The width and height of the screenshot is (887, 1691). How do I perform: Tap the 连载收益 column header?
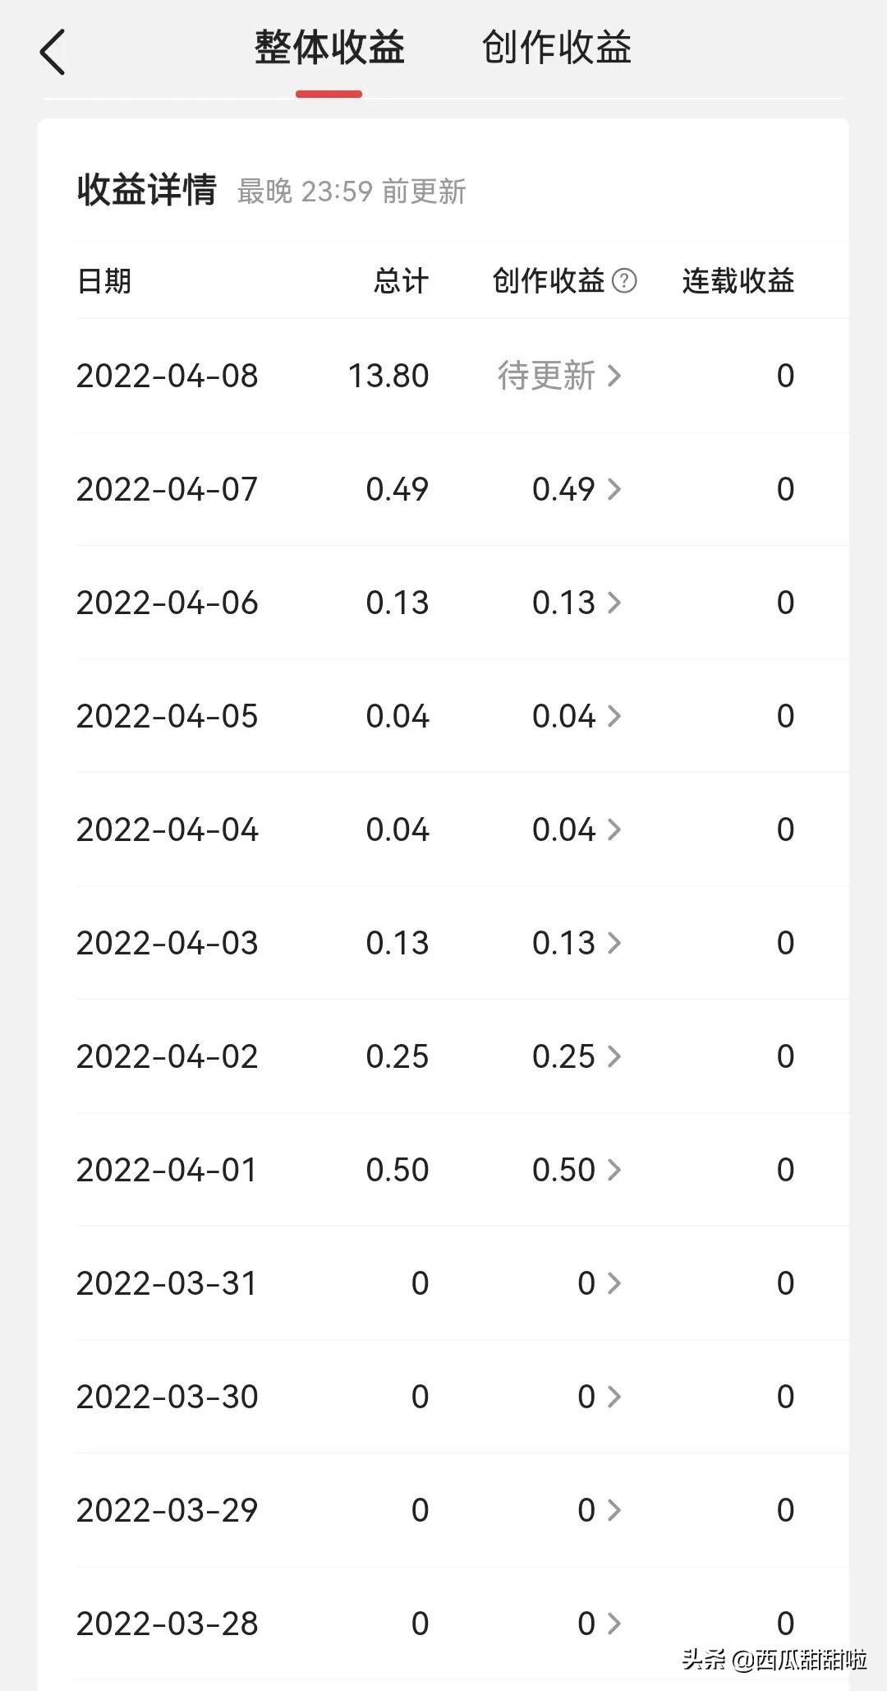click(x=738, y=280)
